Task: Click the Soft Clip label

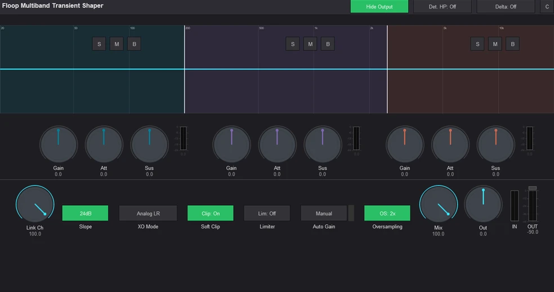Action: click(210, 227)
